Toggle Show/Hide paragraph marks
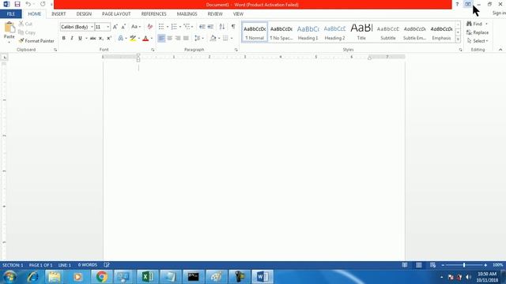This screenshot has width=506, height=284. [233, 27]
